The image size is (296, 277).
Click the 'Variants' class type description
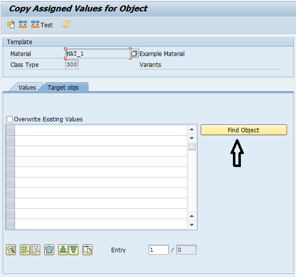coord(150,65)
